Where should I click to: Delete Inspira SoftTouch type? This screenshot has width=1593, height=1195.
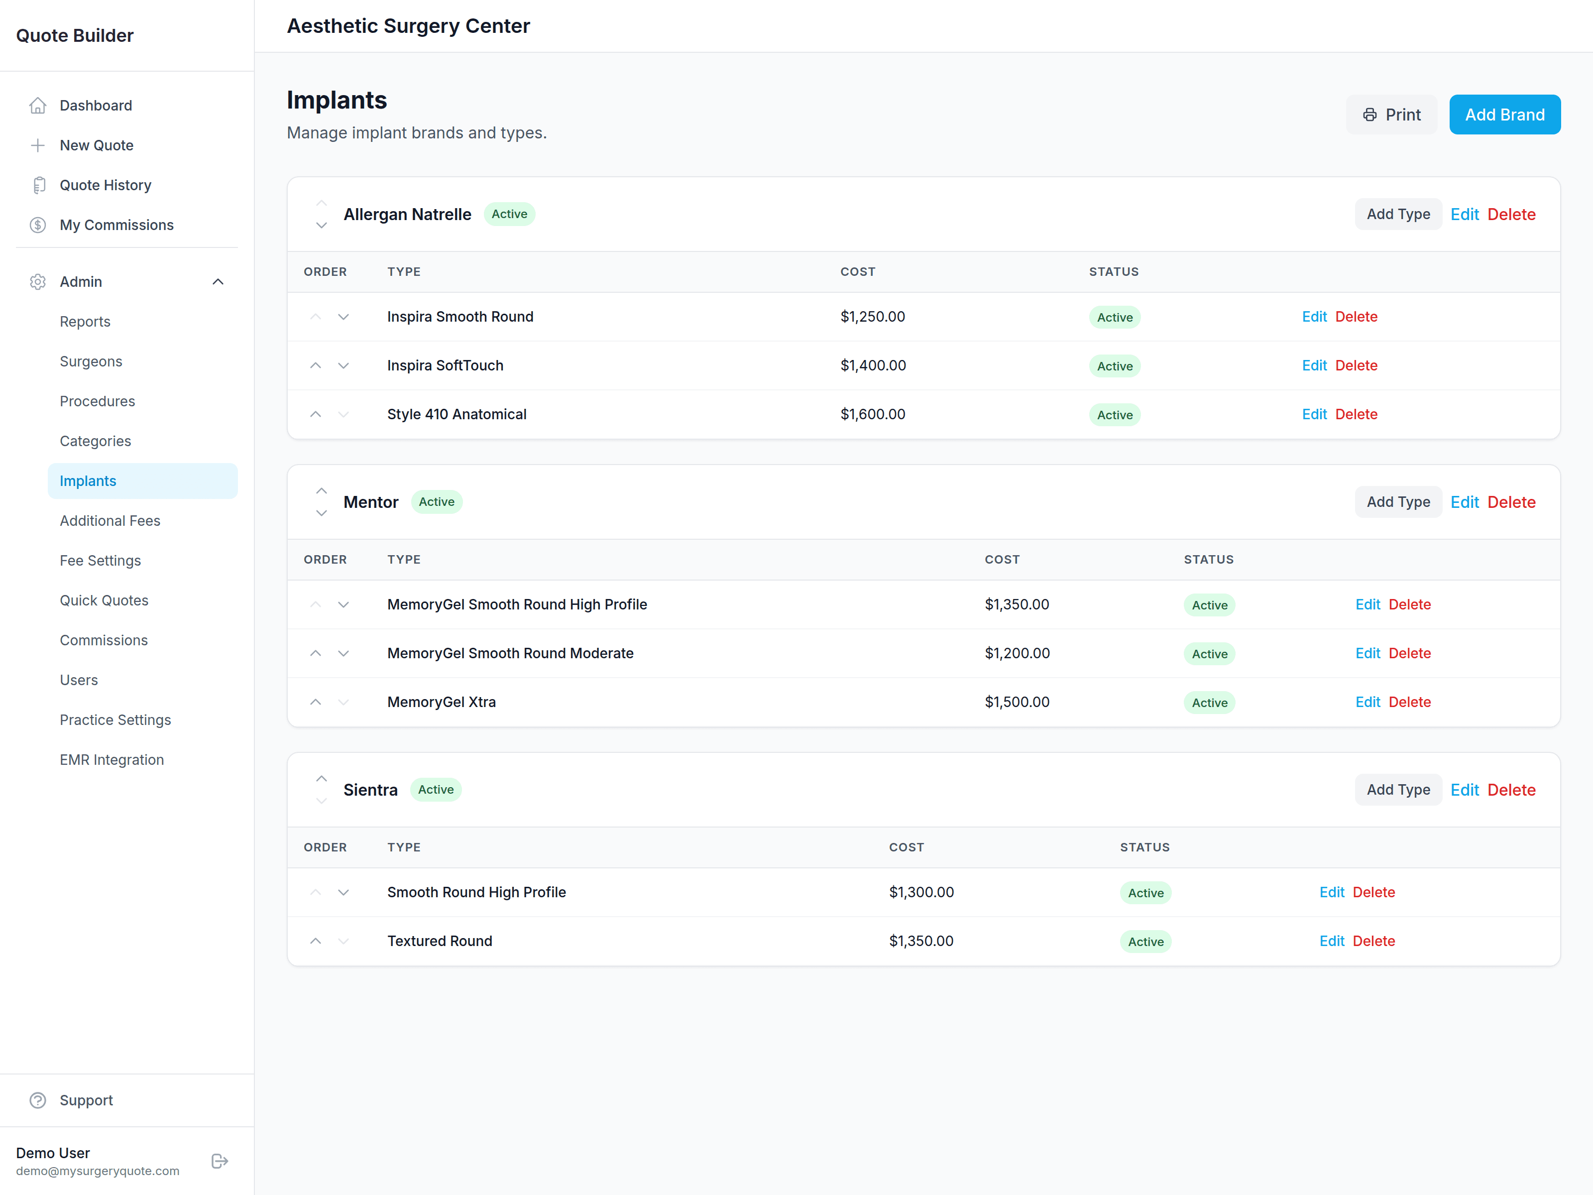point(1356,366)
